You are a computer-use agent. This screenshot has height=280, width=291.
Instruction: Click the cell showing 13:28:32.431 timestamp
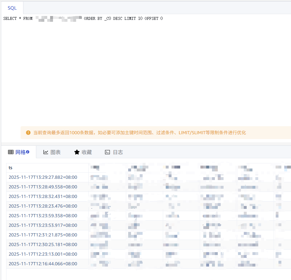(43, 197)
